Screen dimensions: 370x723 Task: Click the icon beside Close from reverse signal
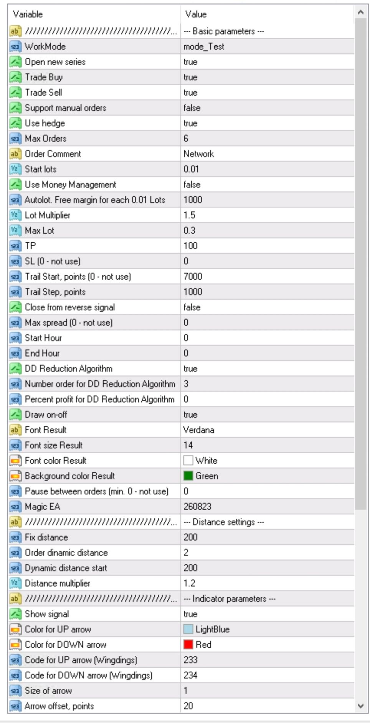[15, 307]
